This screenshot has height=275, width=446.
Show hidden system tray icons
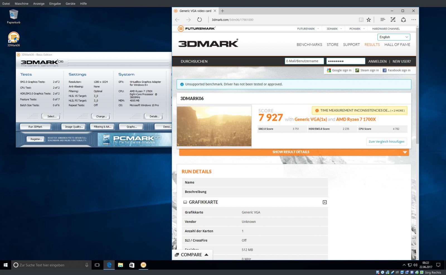(404, 265)
